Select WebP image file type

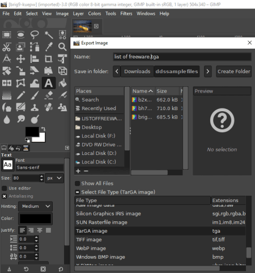click(160, 249)
